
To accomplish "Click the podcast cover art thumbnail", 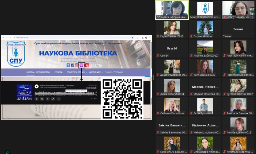I will (x=24, y=92).
